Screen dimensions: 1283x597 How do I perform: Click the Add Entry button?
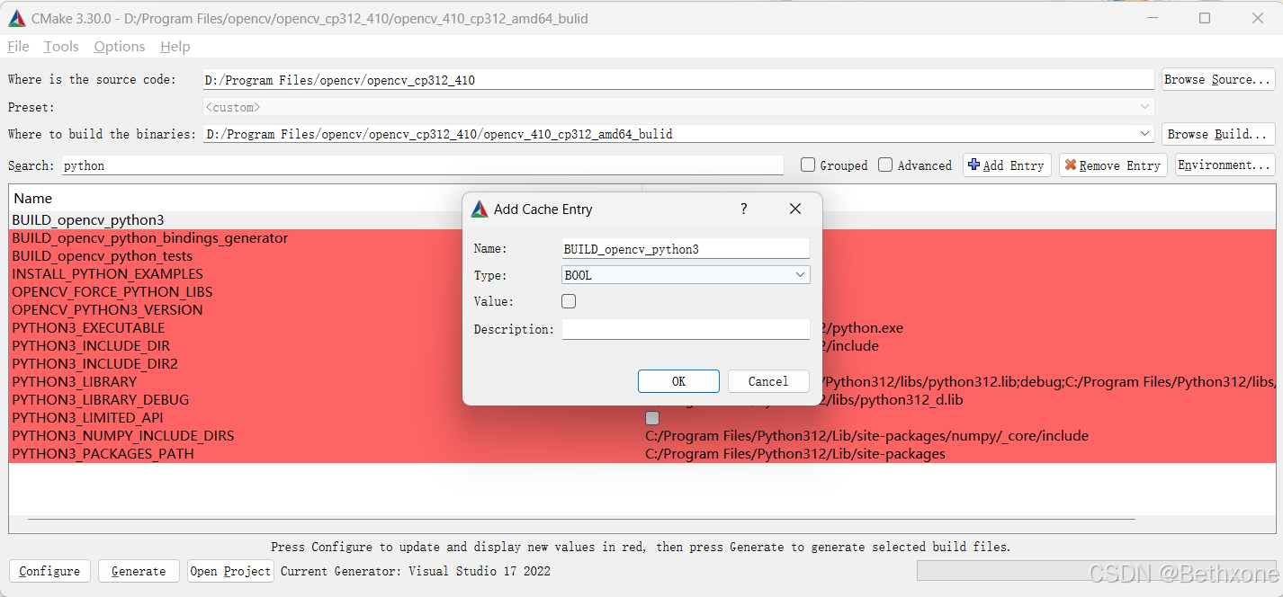1007,165
